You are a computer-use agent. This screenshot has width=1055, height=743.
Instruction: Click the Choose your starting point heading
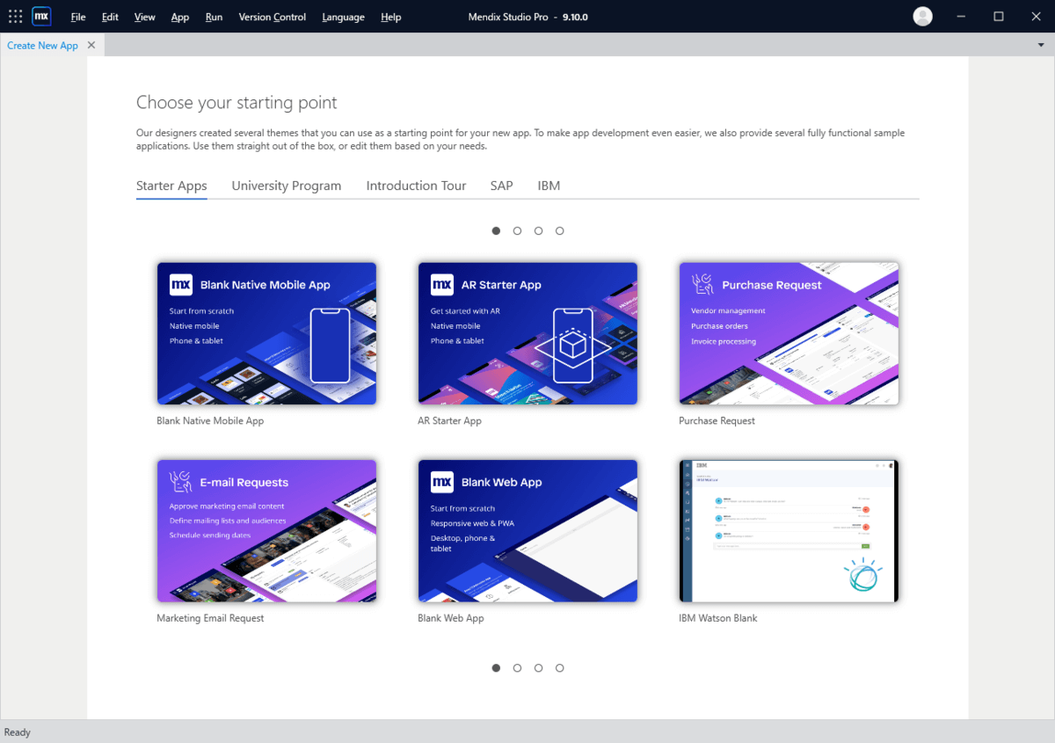236,103
